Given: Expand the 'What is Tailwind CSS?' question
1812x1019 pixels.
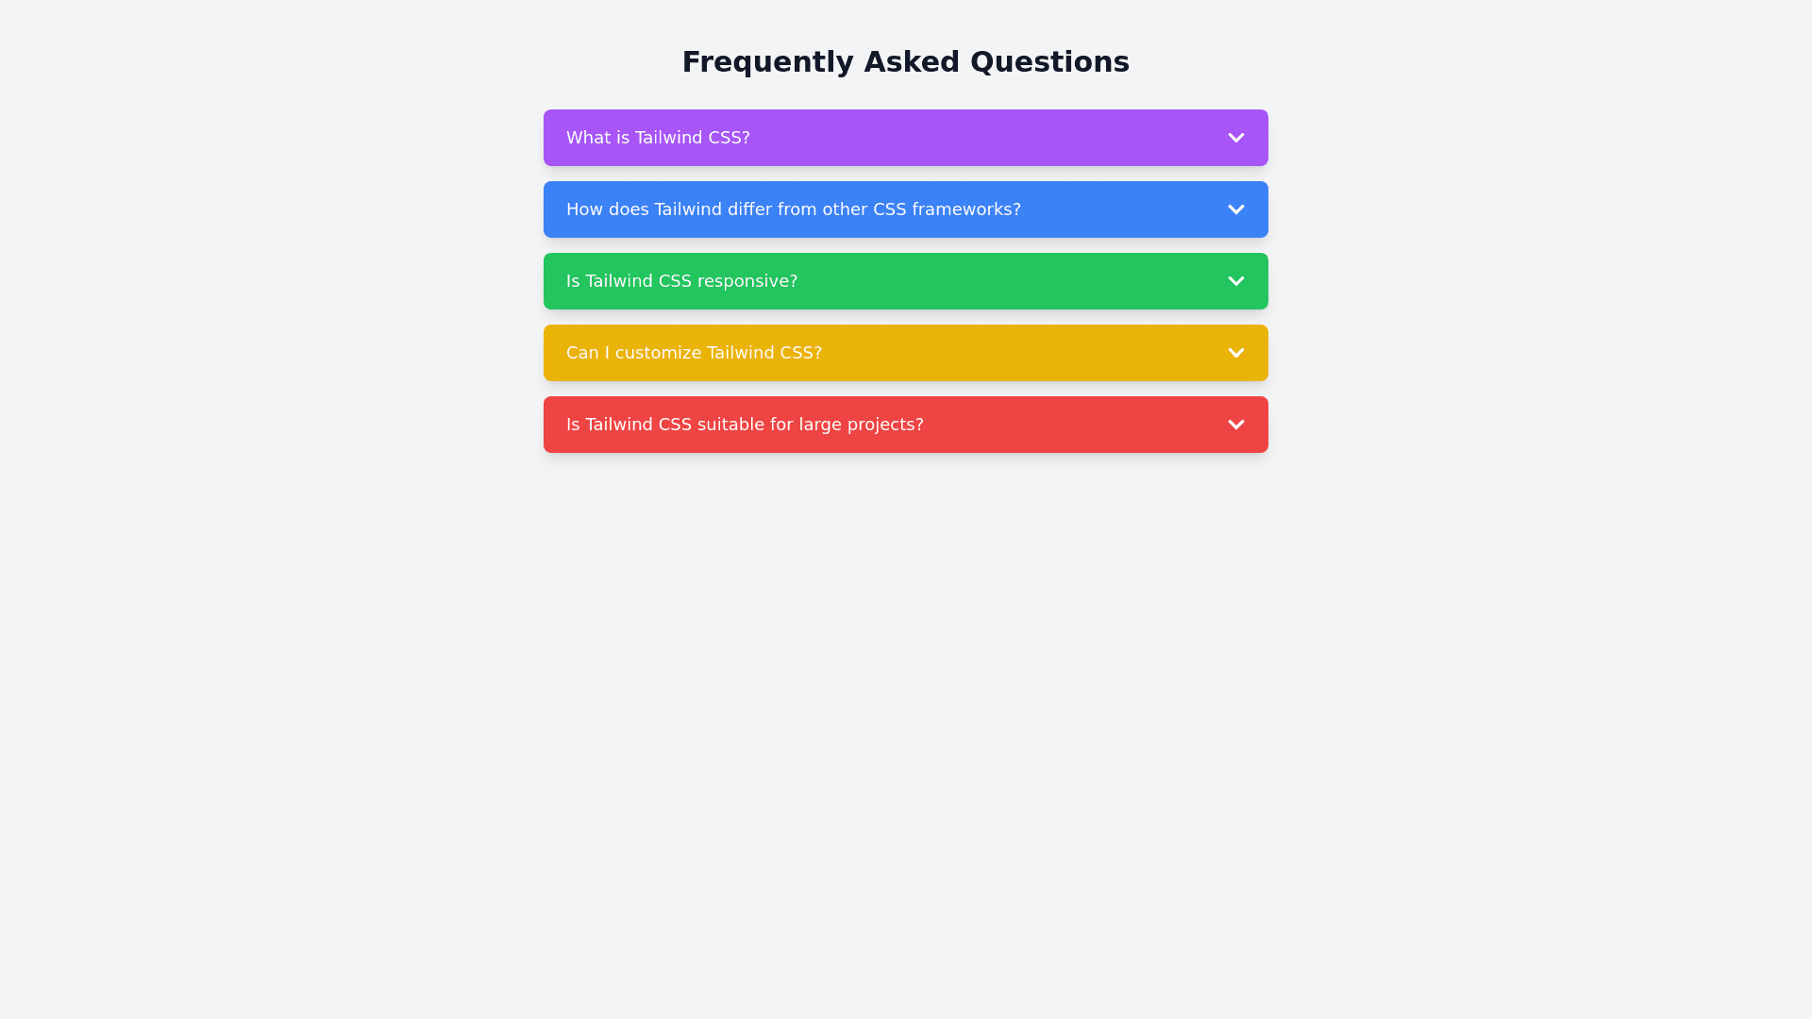Looking at the screenshot, I should pos(658,138).
